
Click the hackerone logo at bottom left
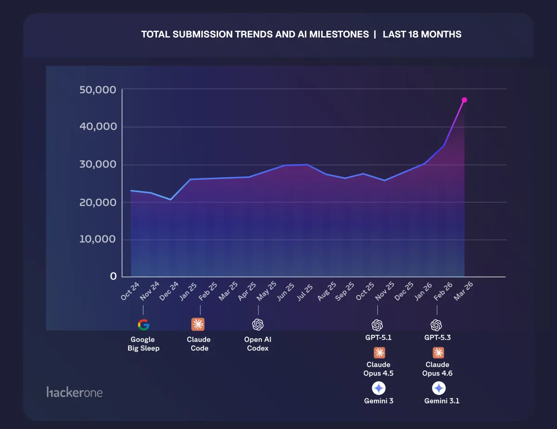[x=74, y=392]
